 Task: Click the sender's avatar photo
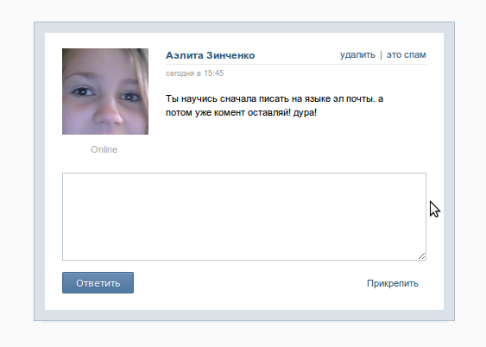coord(105,91)
